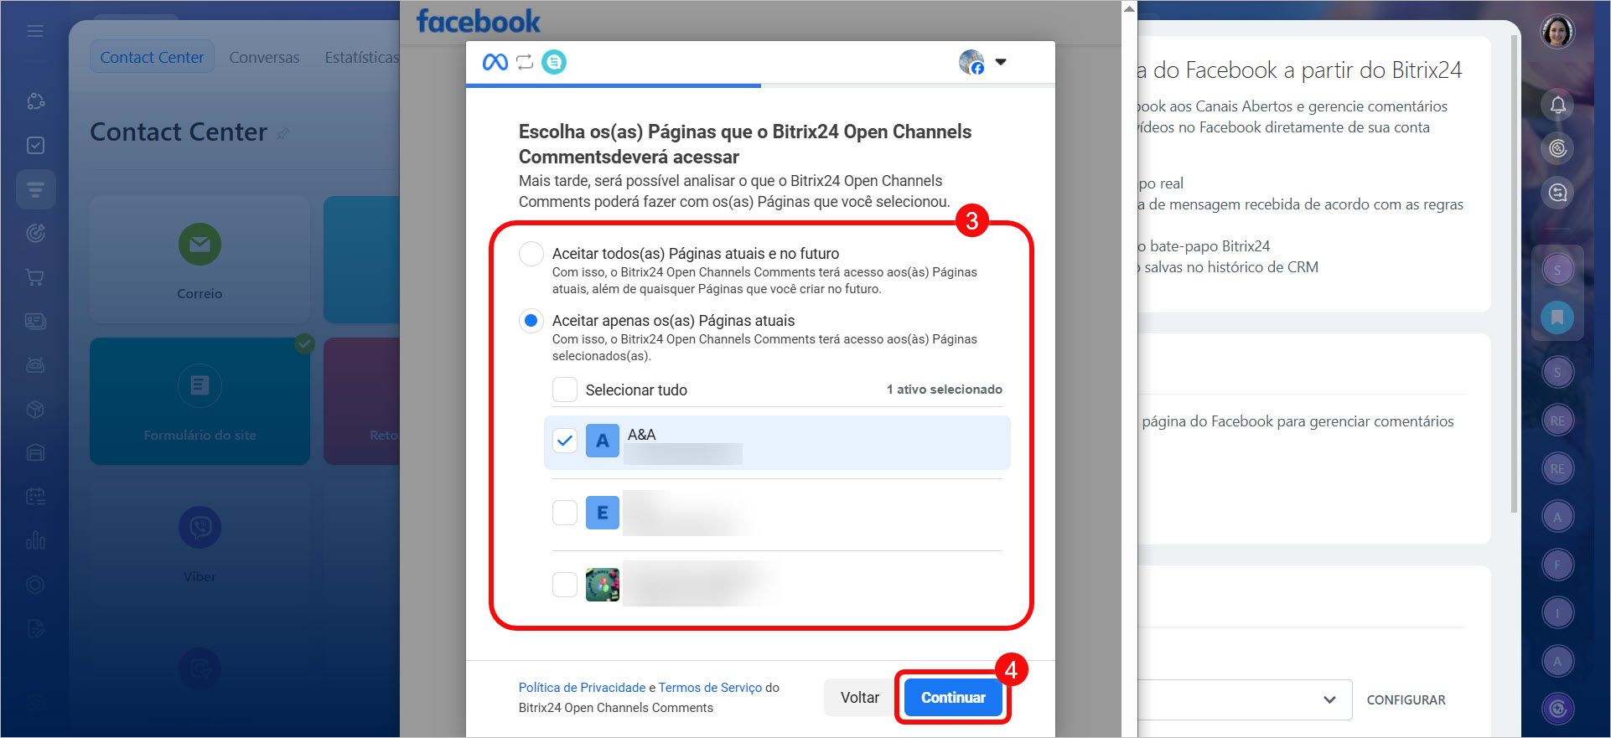The height and width of the screenshot is (738, 1611).
Task: Click the Continuar button
Action: point(953,697)
